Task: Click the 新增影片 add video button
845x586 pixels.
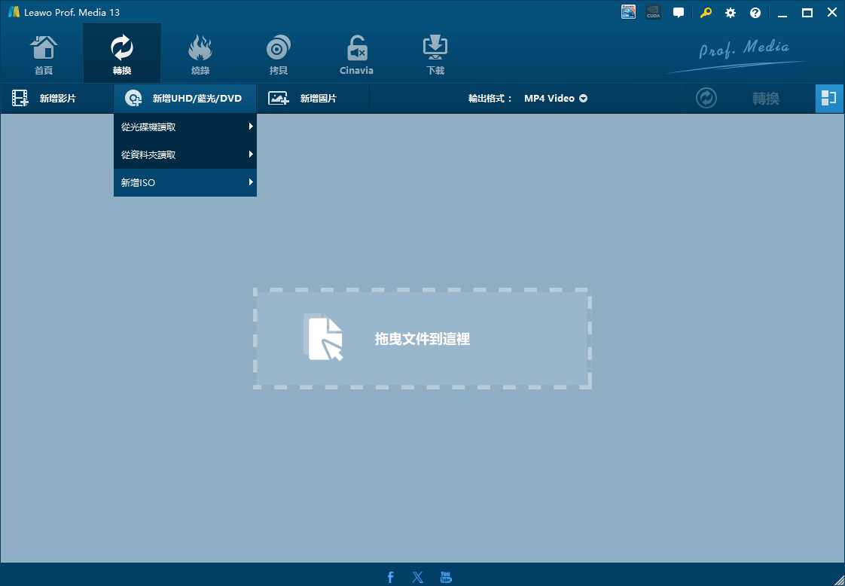Action: 45,99
